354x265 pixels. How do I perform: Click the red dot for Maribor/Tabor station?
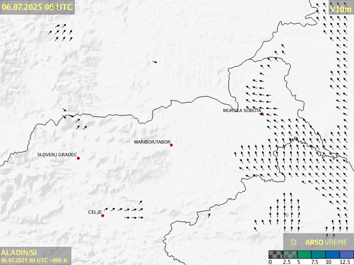(171, 145)
